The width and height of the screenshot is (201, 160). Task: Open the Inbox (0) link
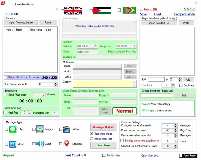pyautogui.click(x=150, y=9)
